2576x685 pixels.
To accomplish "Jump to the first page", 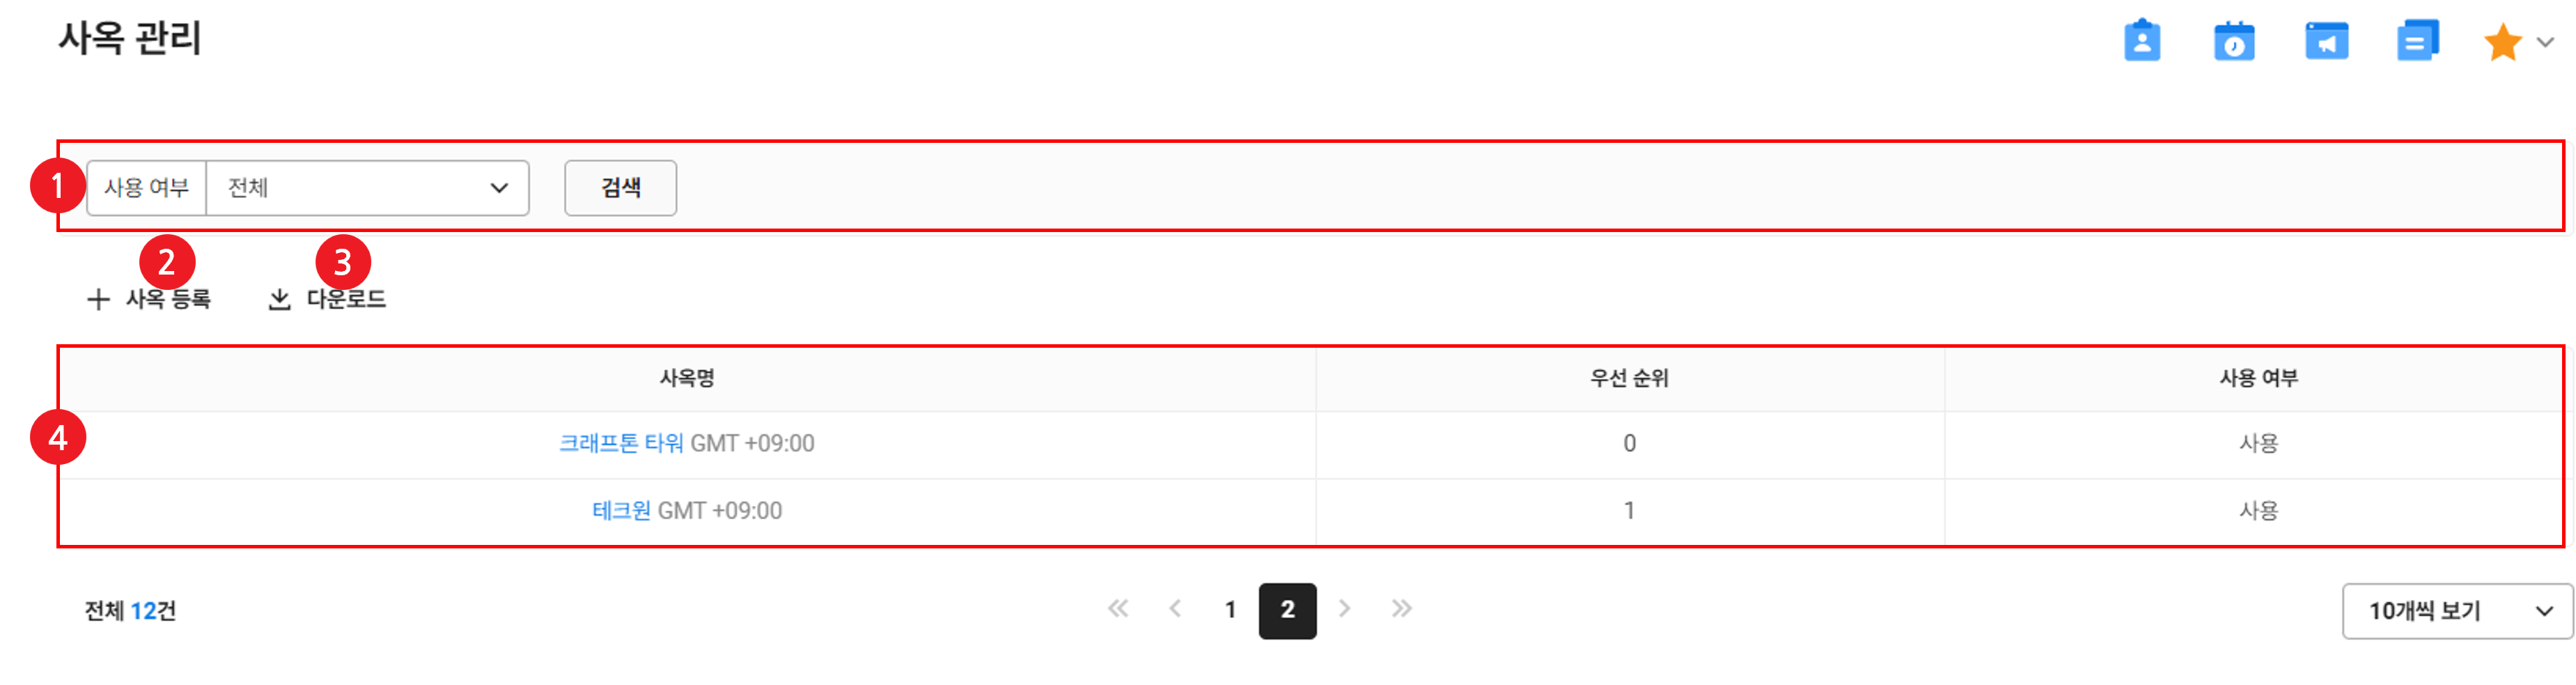I will click(x=1117, y=608).
